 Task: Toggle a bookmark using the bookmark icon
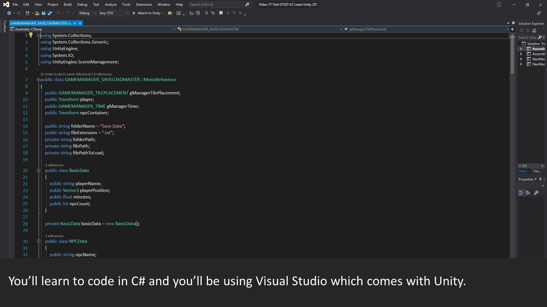(221, 13)
